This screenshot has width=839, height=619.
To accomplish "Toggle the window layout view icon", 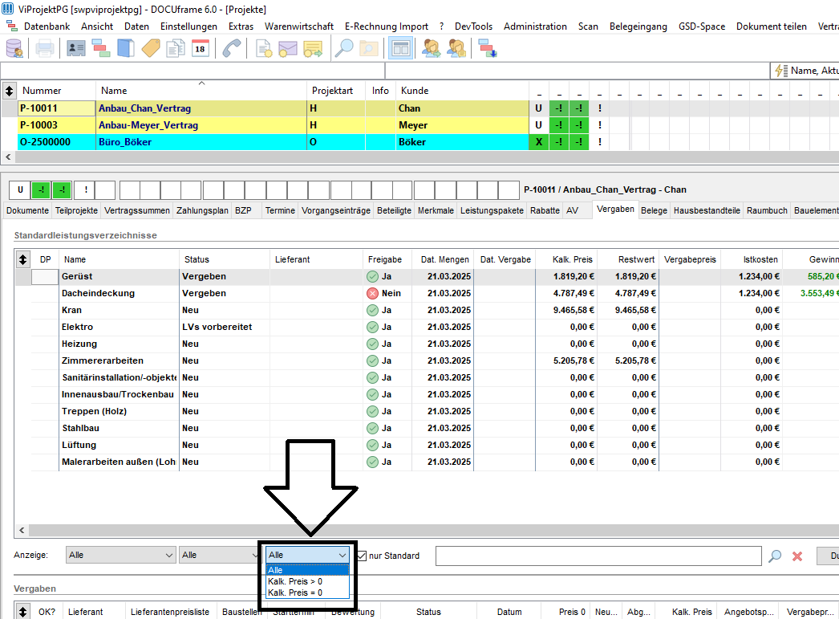I will [x=401, y=49].
